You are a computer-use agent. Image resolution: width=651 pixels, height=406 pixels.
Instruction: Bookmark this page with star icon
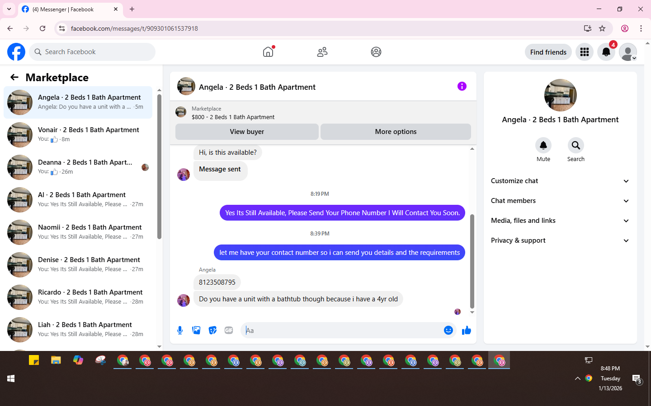point(602,28)
